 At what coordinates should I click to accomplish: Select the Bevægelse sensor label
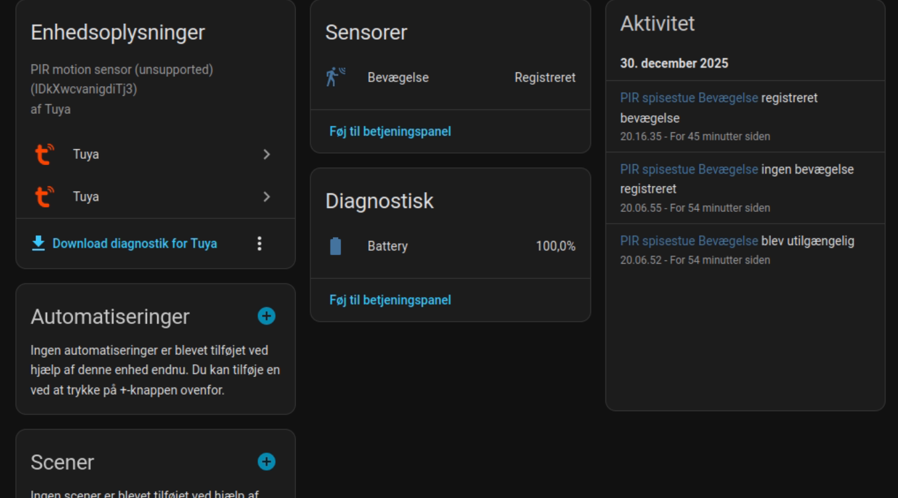398,77
